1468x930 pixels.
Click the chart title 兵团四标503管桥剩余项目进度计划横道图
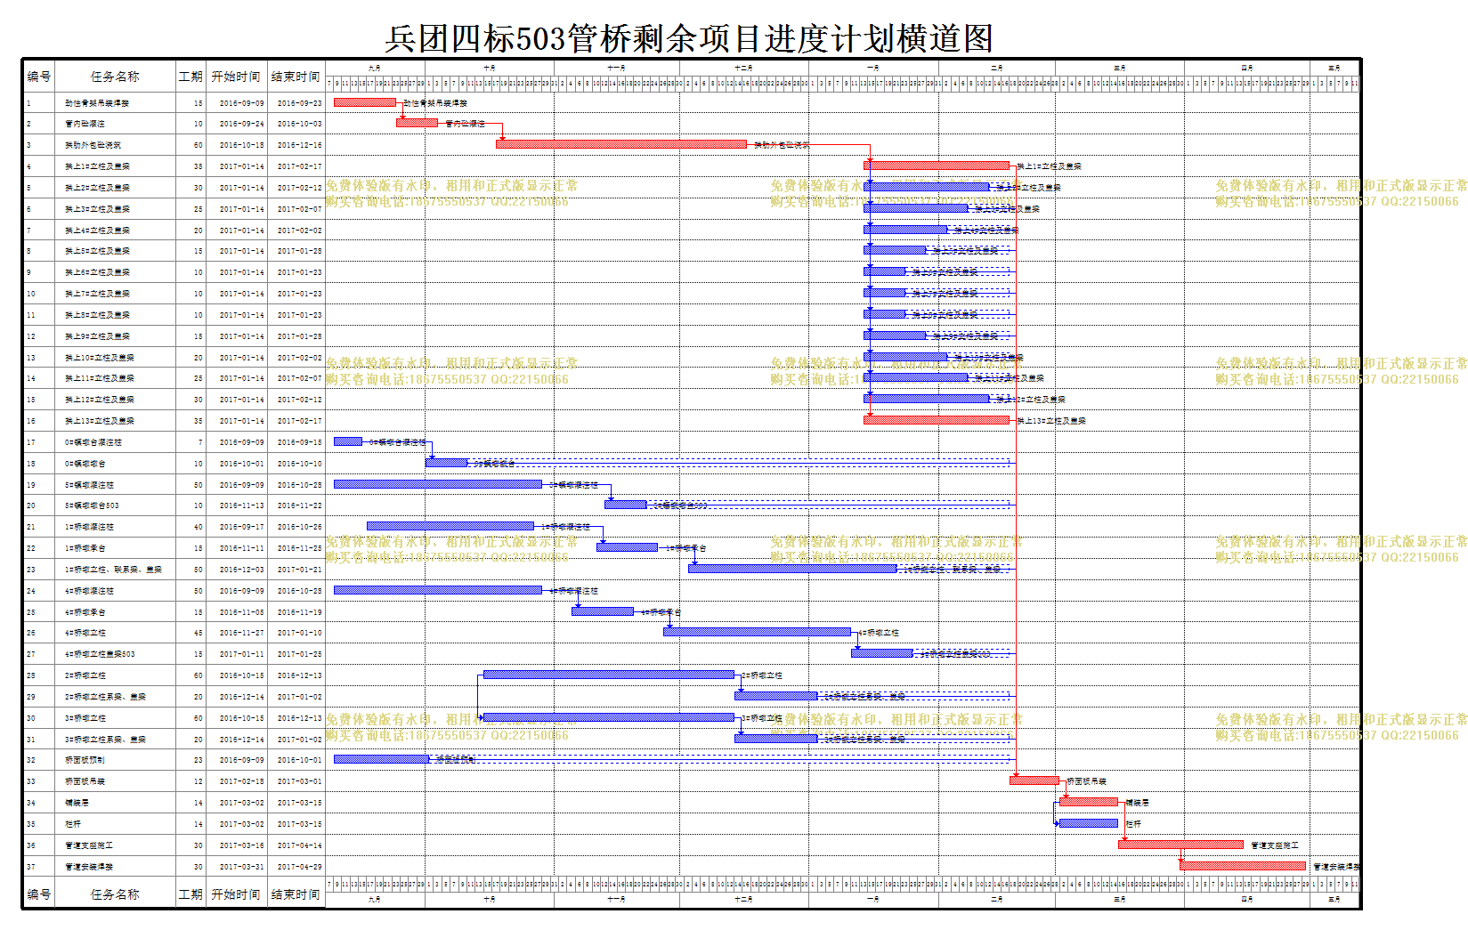click(x=688, y=38)
